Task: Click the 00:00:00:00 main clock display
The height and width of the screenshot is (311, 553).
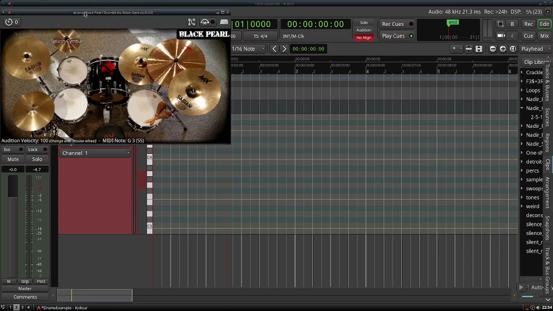Action: tap(315, 24)
